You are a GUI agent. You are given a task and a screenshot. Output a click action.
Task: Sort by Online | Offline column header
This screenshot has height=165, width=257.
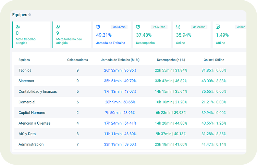point(214,60)
